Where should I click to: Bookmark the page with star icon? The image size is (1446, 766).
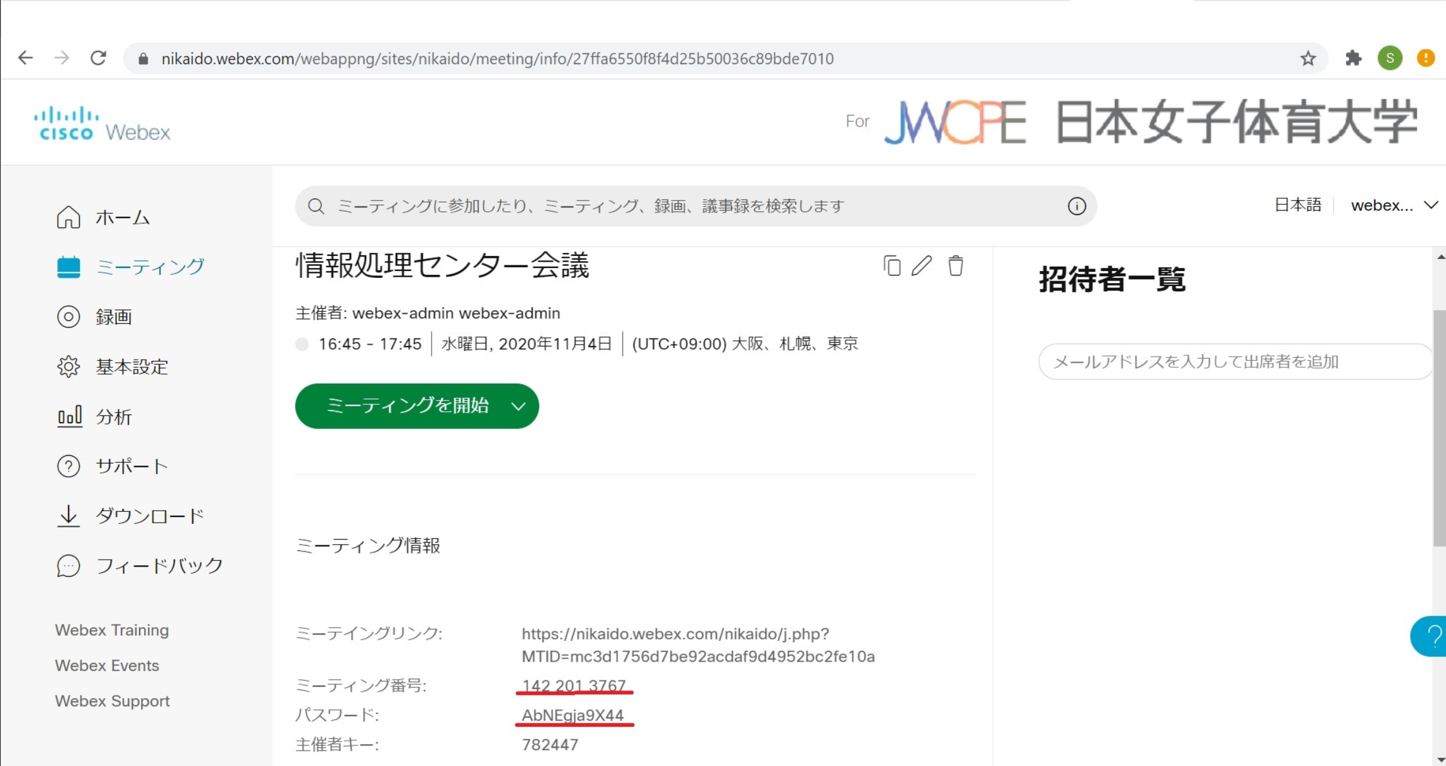click(1308, 58)
